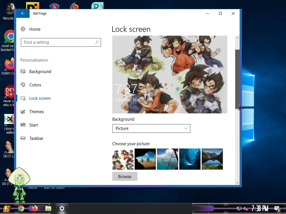Select Lock screen in sidebar
This screenshot has height=214, width=286.
tap(40, 98)
